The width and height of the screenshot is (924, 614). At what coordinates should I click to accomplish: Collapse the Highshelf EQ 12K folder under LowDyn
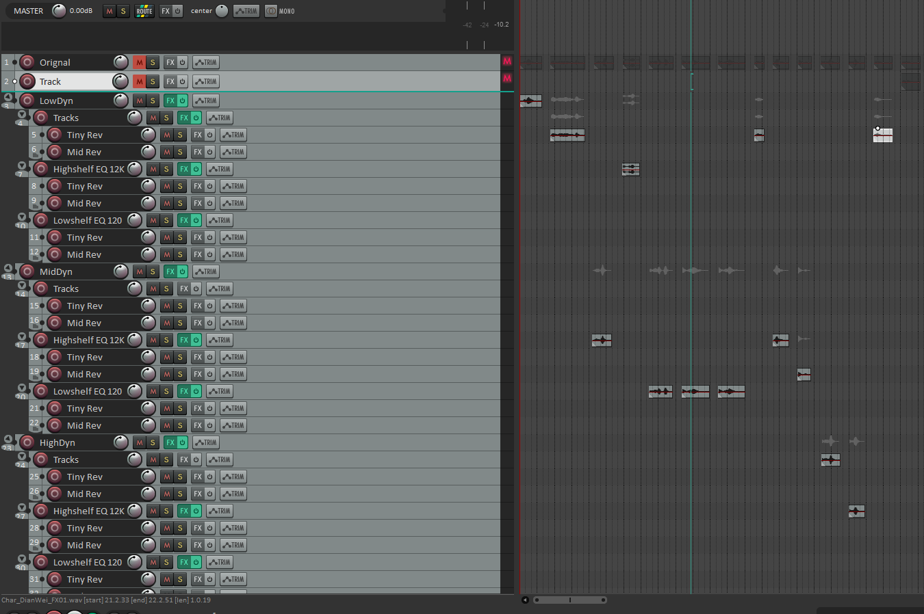[x=22, y=165]
